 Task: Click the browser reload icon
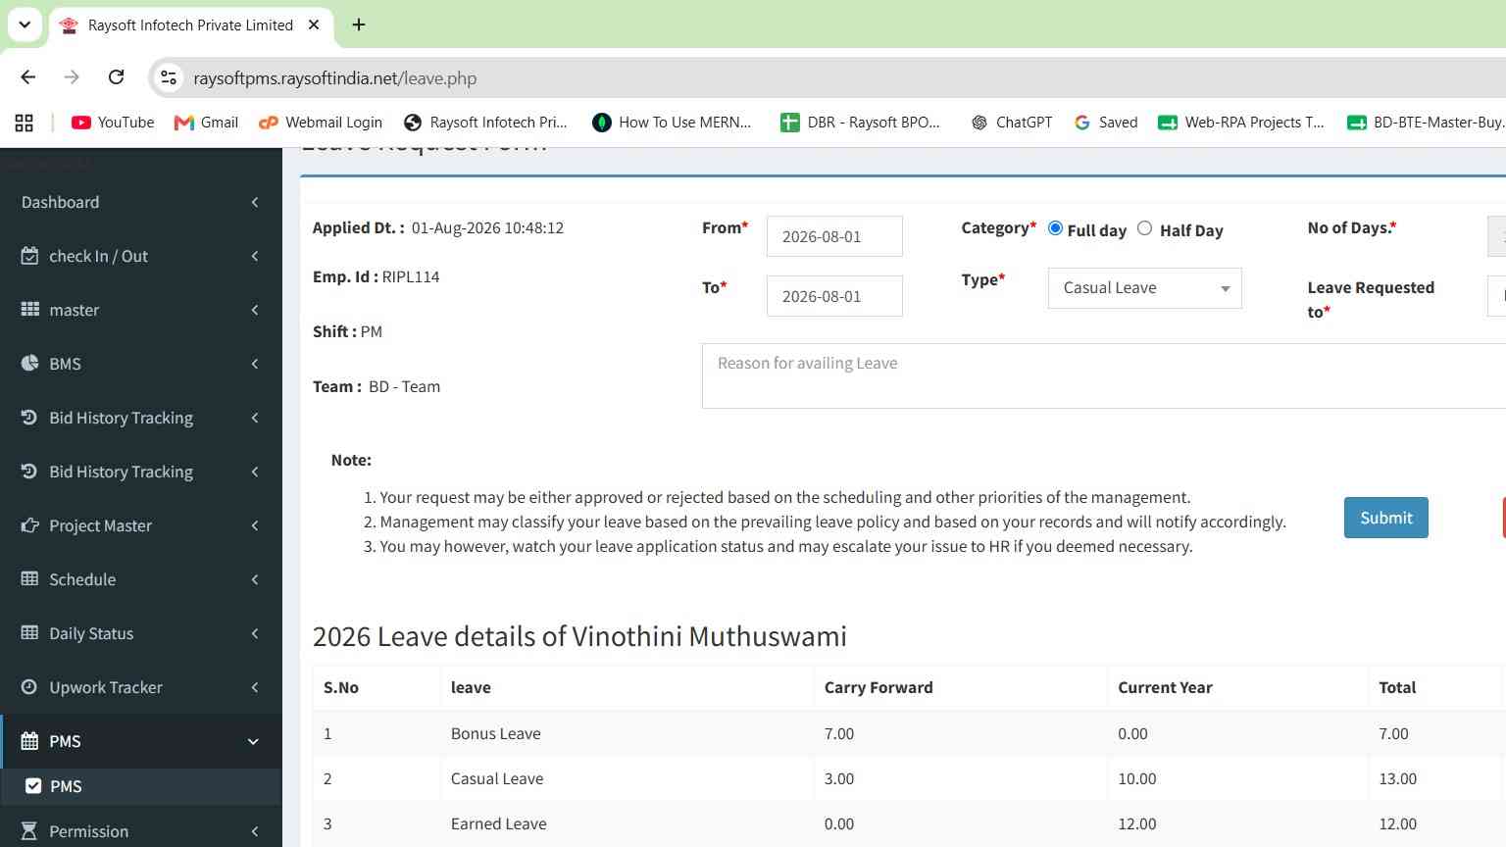point(116,77)
